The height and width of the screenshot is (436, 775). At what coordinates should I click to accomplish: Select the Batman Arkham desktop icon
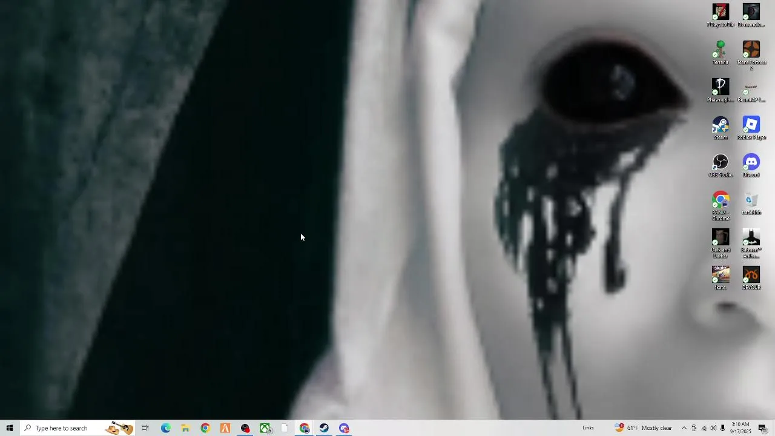(x=751, y=243)
